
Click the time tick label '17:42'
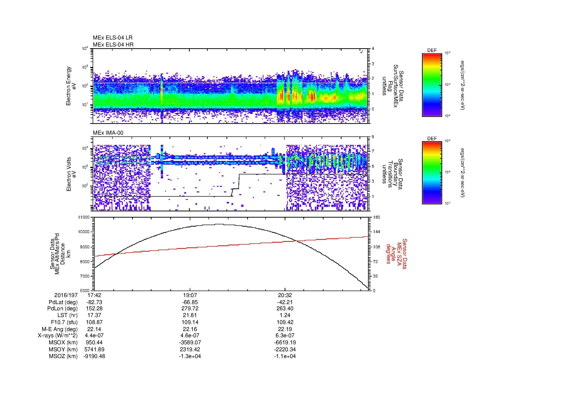[x=94, y=295]
